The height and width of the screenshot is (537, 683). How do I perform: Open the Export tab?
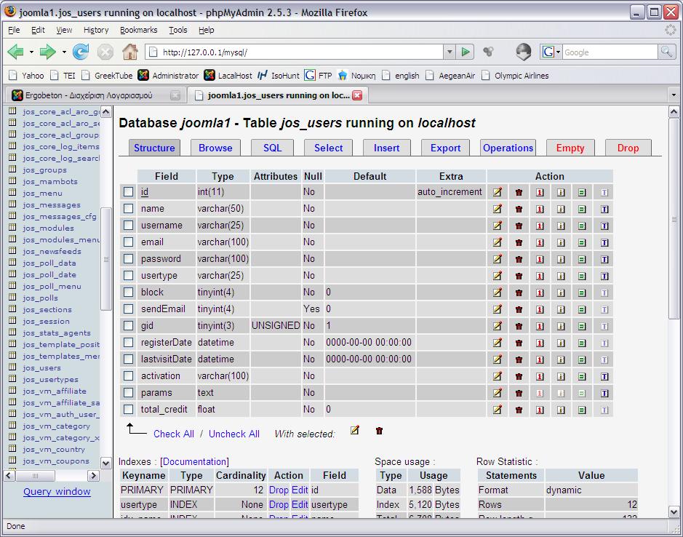(445, 148)
